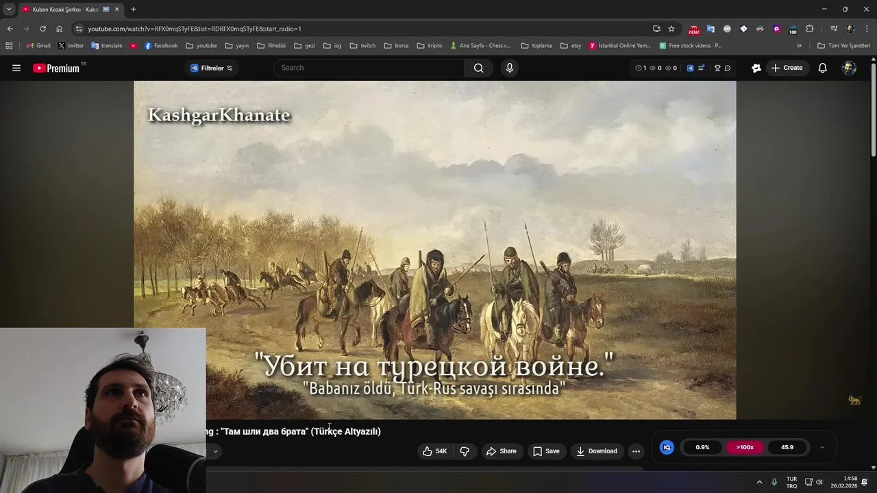The image size is (877, 493).
Task: Click the >100x pink stat pill
Action: pos(745,447)
